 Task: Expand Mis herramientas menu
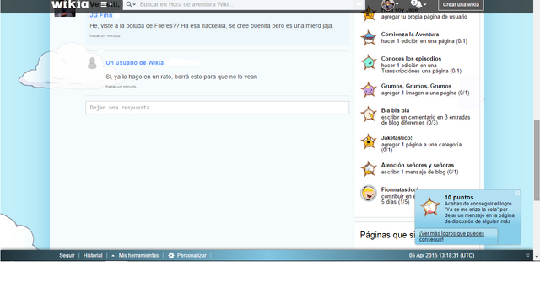point(135,255)
